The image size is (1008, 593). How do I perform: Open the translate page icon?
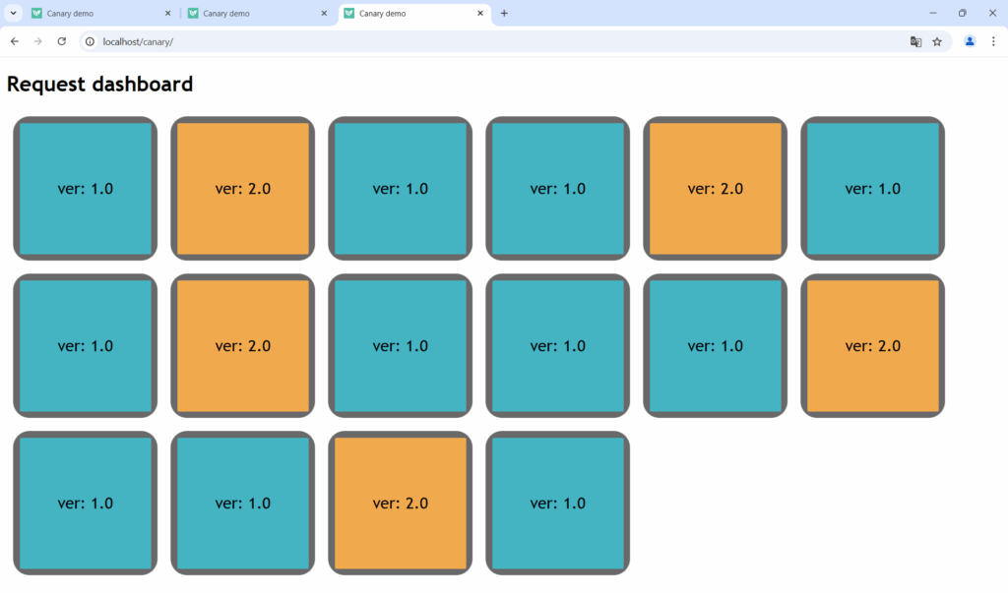(915, 41)
